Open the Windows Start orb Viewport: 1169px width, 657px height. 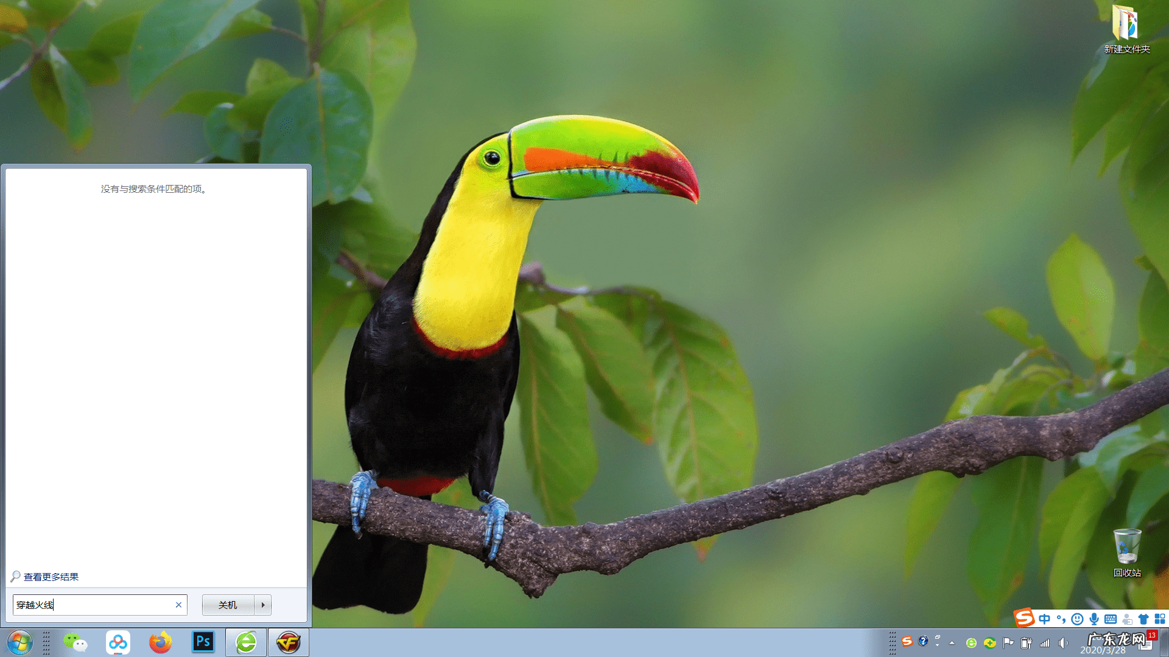point(19,642)
